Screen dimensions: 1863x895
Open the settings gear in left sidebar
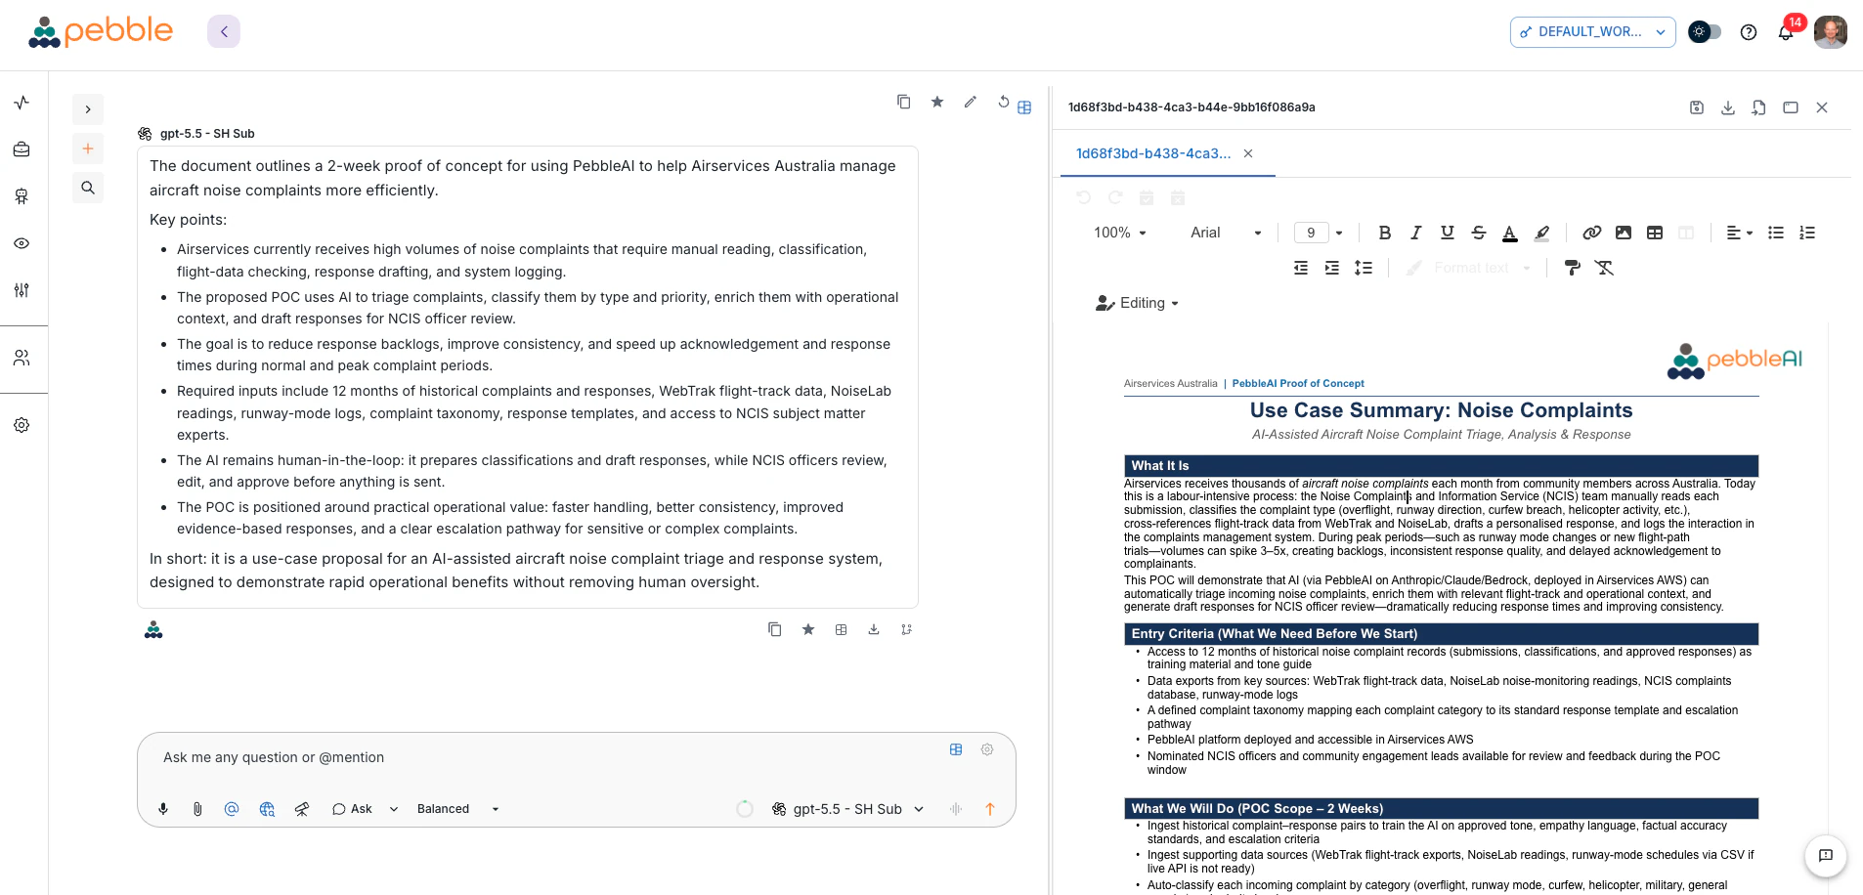point(22,425)
